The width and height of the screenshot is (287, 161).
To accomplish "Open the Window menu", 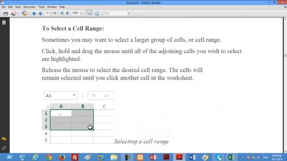I will point(52,7).
